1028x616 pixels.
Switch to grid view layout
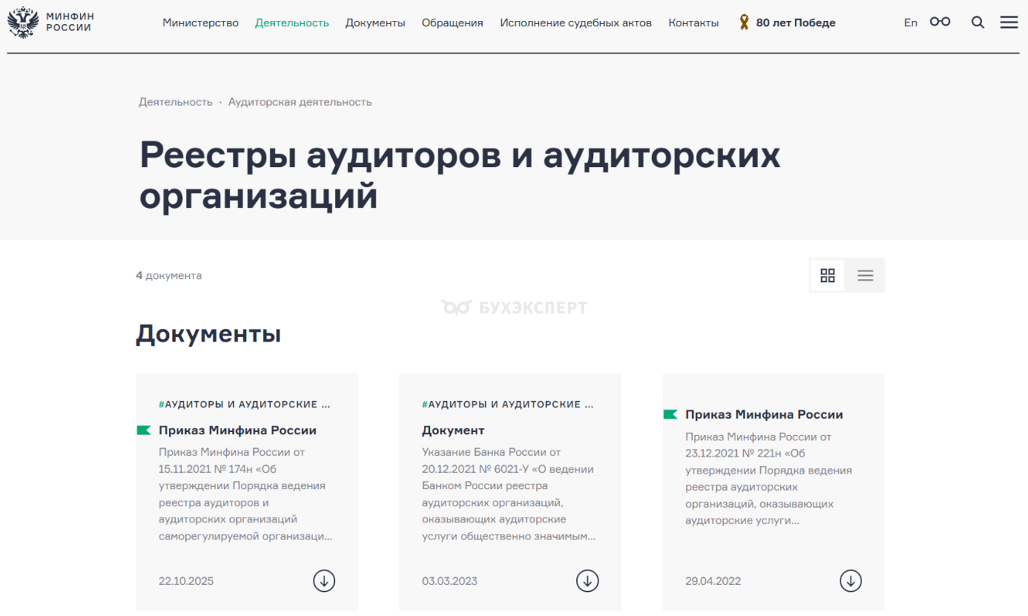[x=827, y=275]
